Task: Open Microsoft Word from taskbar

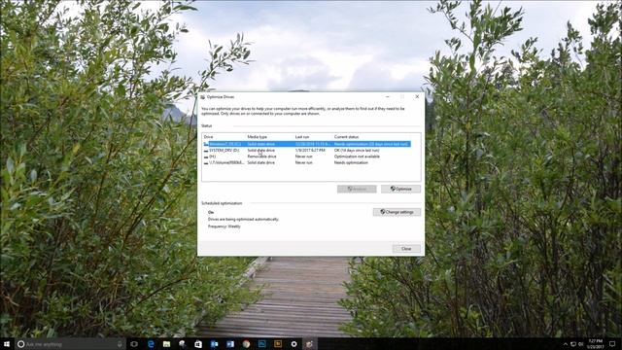Action: [x=230, y=344]
